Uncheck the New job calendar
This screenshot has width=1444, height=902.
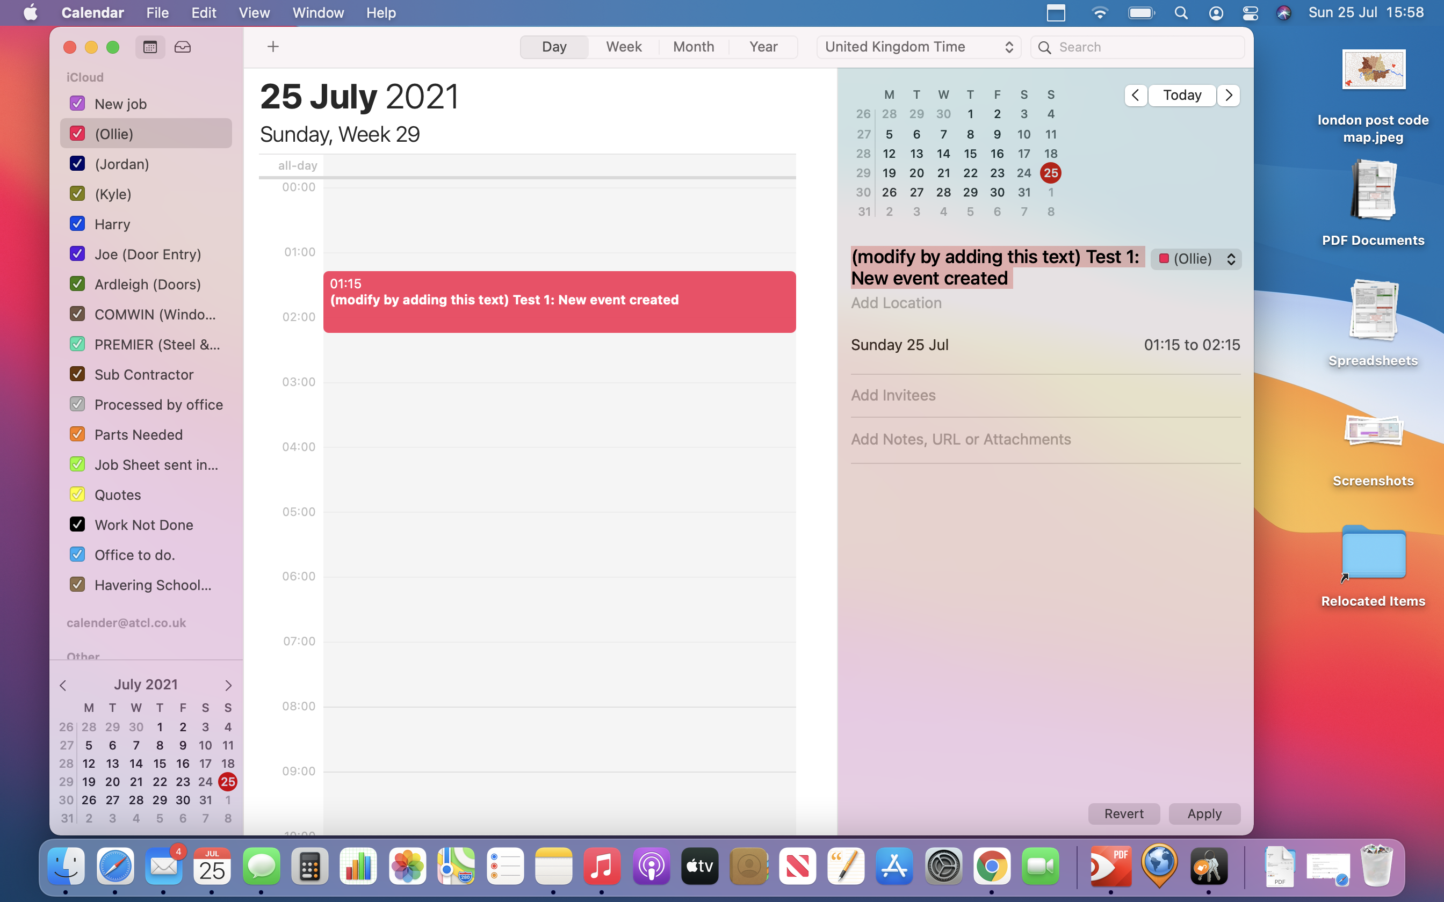77,103
